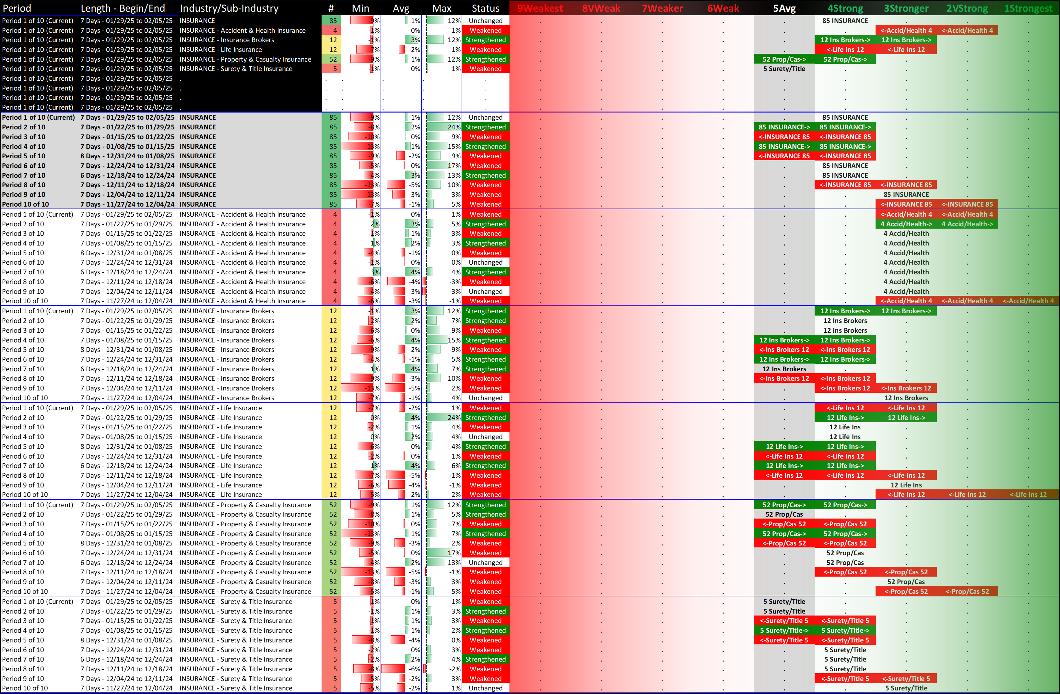Select the 9Weakest column header

pos(540,8)
